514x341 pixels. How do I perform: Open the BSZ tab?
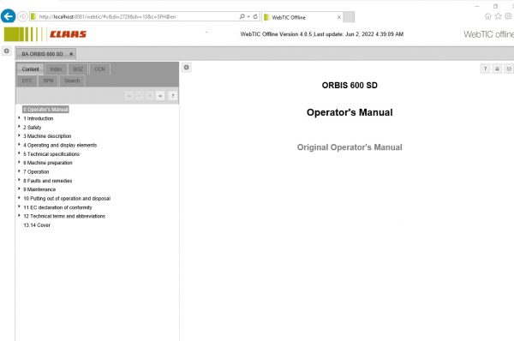[78, 69]
